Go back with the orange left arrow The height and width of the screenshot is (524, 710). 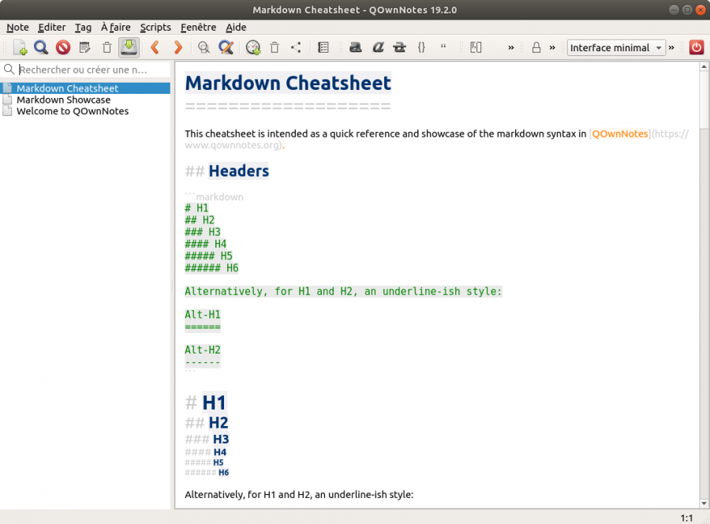click(155, 47)
